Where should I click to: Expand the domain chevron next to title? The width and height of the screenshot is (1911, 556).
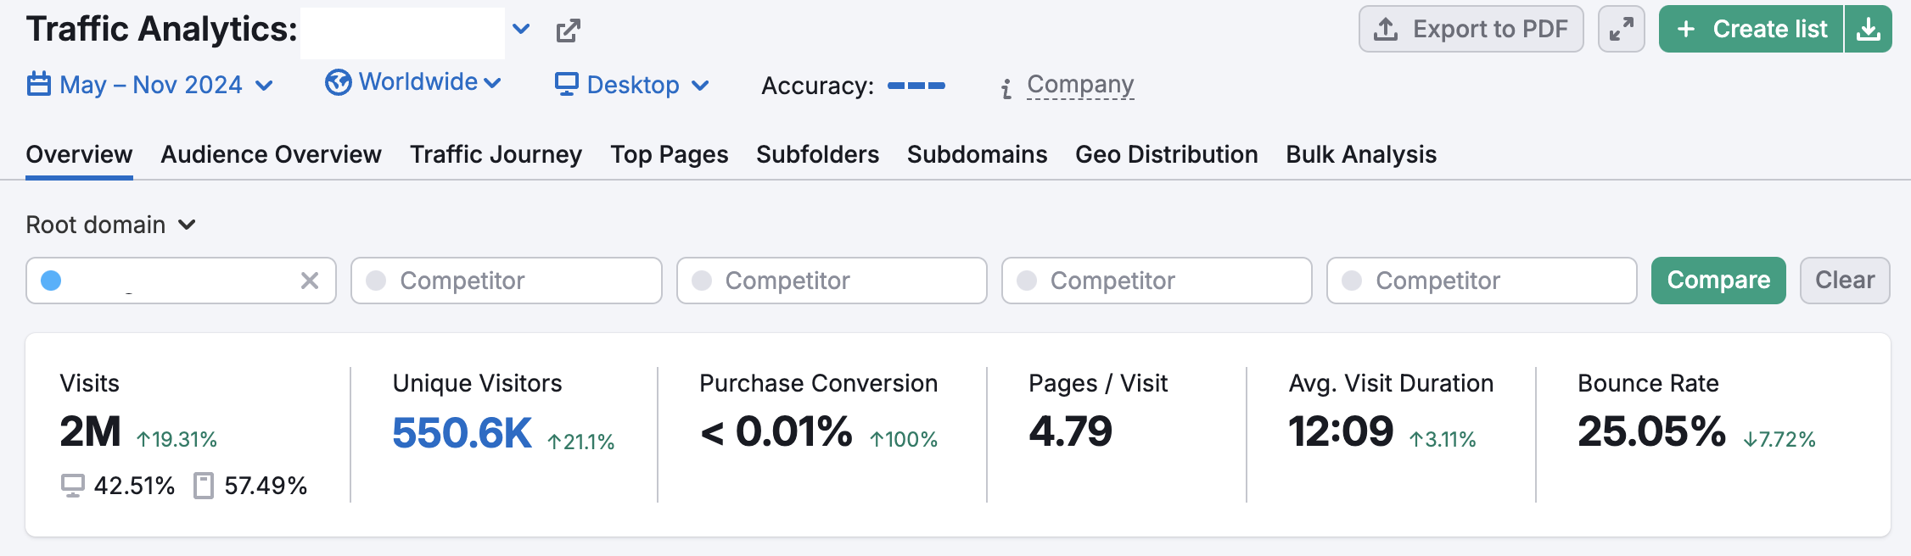pyautogui.click(x=521, y=30)
